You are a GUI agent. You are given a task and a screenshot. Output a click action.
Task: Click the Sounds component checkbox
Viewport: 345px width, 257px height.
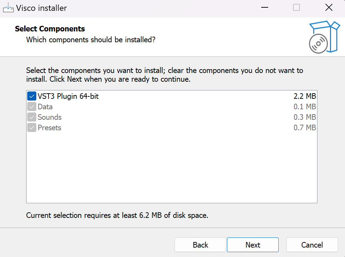pos(32,117)
